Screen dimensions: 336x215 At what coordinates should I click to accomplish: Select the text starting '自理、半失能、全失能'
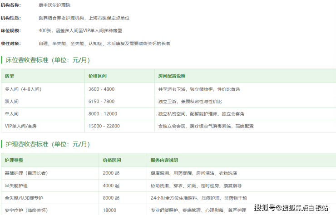(x=104, y=44)
